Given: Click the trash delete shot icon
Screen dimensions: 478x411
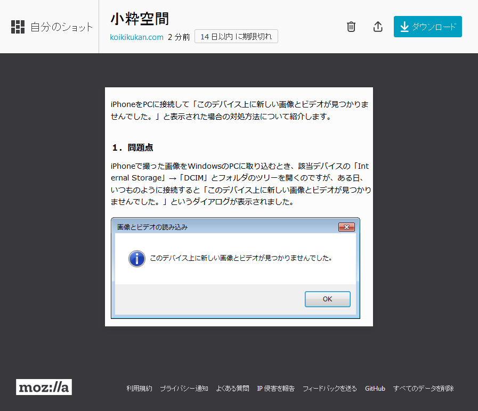Looking at the screenshot, I should 351,27.
